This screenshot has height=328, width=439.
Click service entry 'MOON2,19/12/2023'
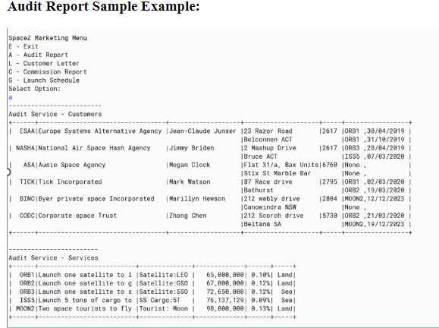coord(375,224)
